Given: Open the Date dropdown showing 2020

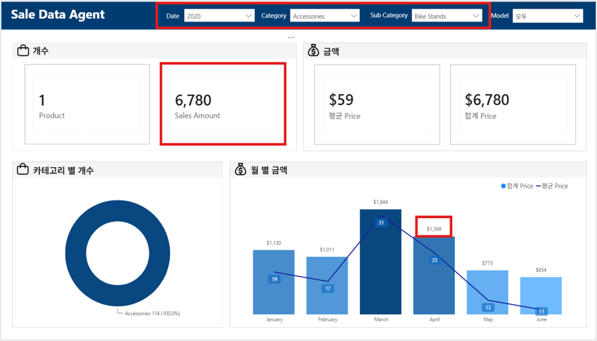Looking at the screenshot, I should (x=219, y=16).
